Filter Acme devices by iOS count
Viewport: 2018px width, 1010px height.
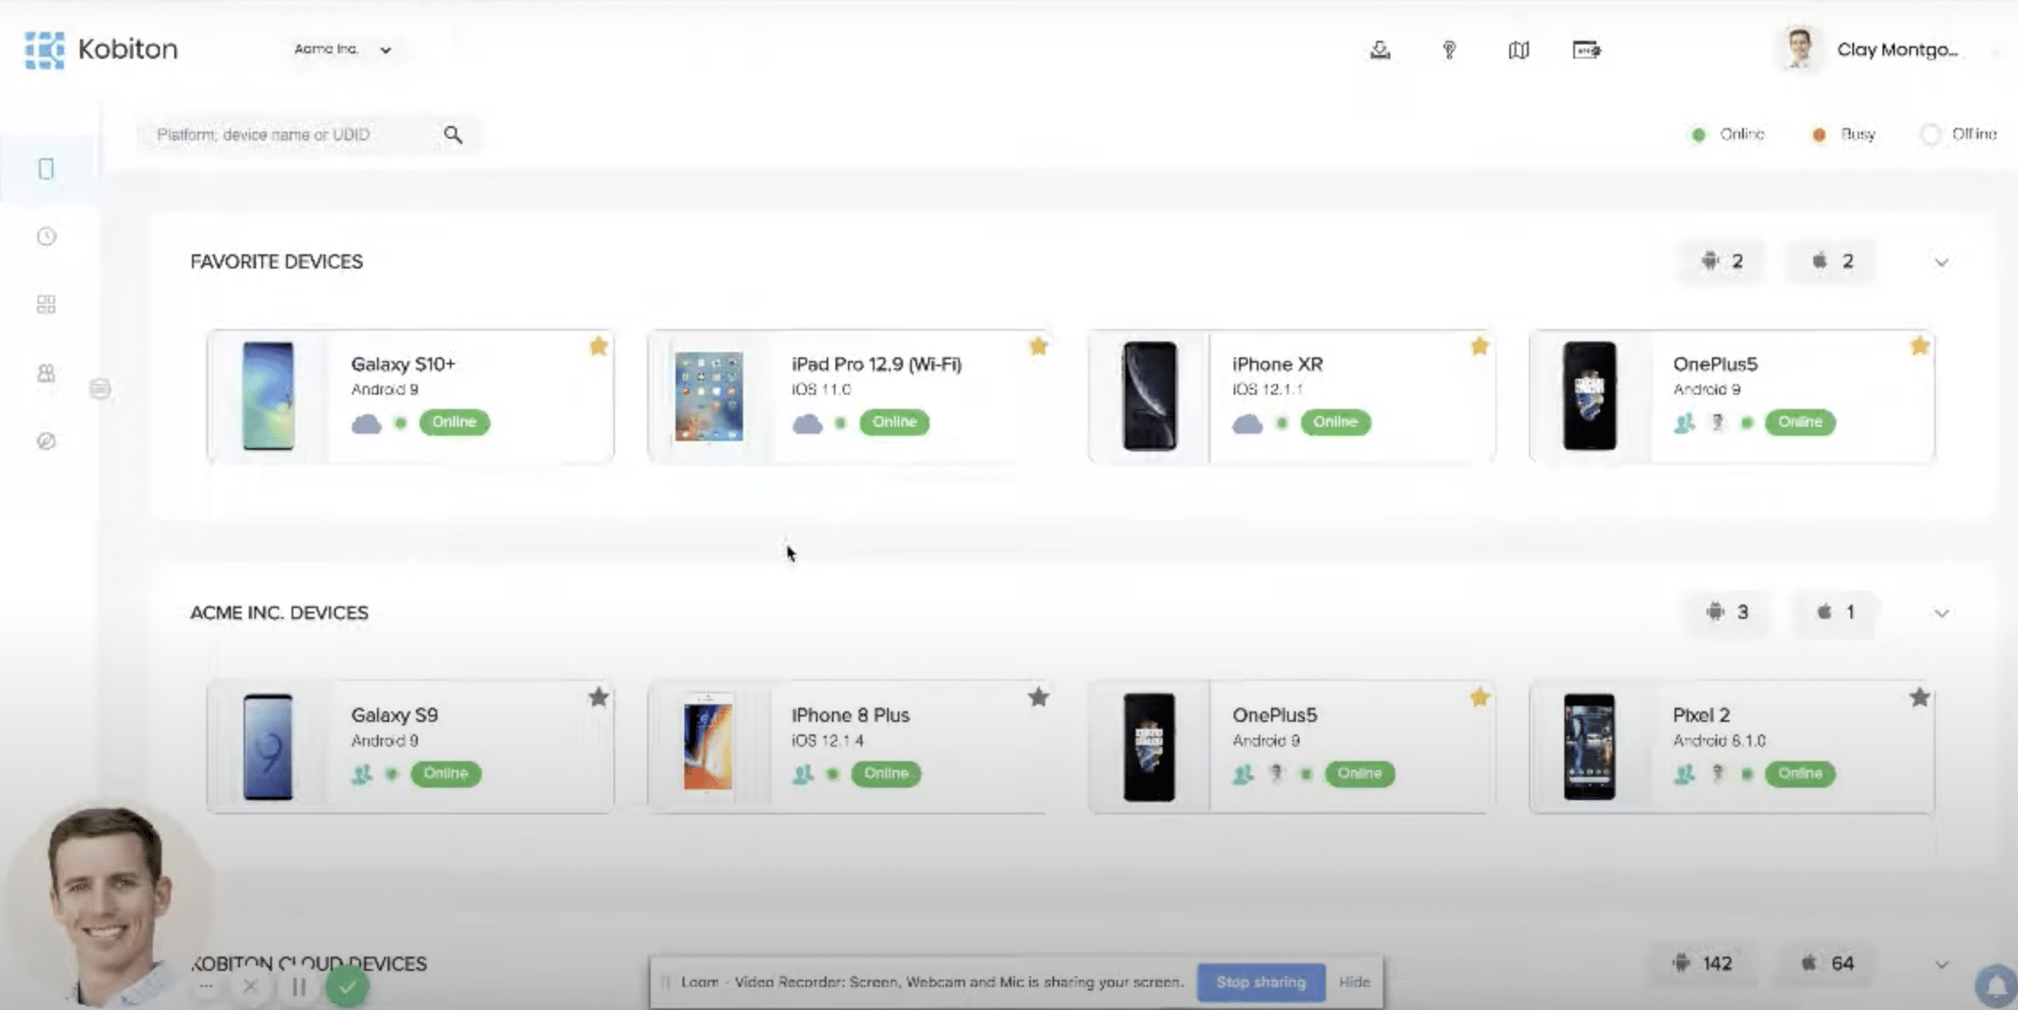(1835, 612)
